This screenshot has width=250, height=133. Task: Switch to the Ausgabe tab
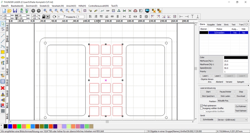click(x=211, y=25)
